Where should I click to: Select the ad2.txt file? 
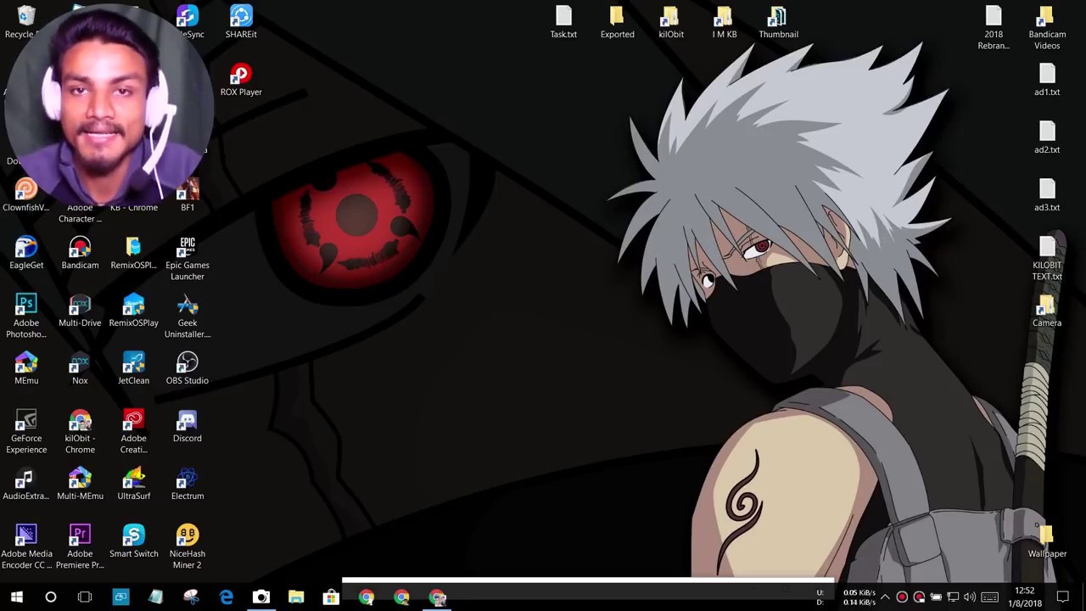point(1047,137)
